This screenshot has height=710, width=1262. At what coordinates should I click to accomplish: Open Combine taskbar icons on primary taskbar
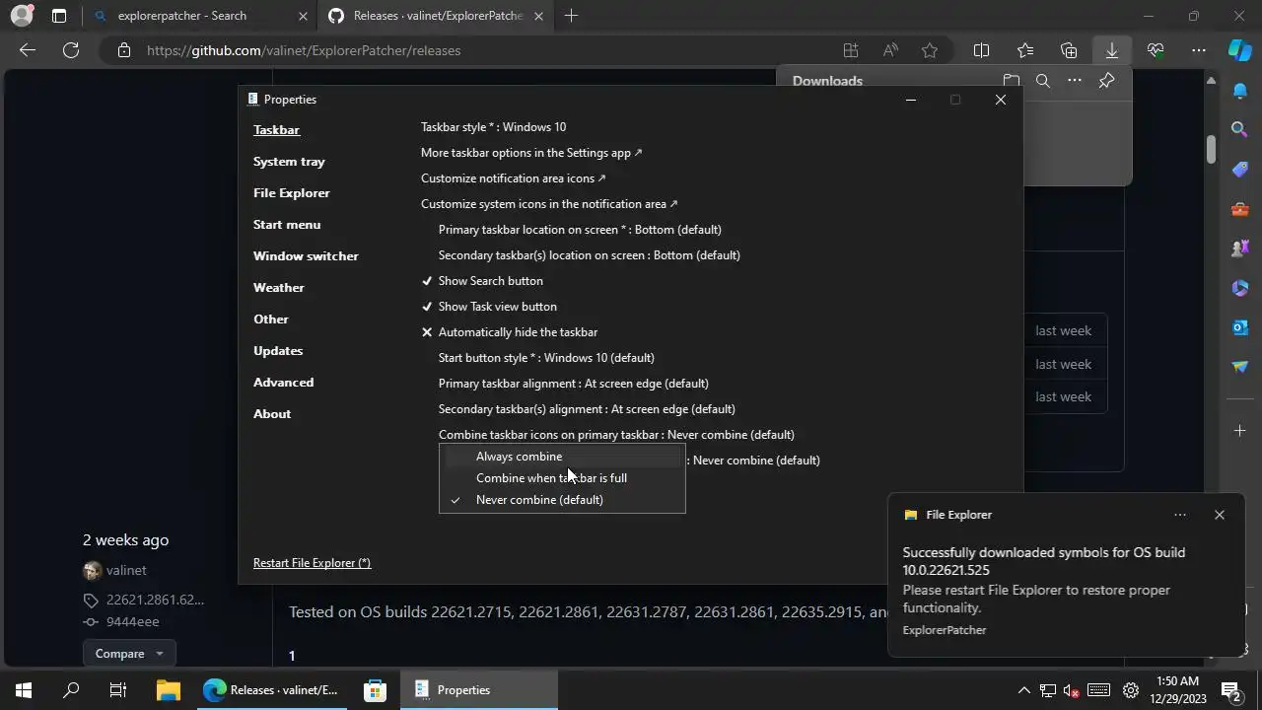pos(616,435)
